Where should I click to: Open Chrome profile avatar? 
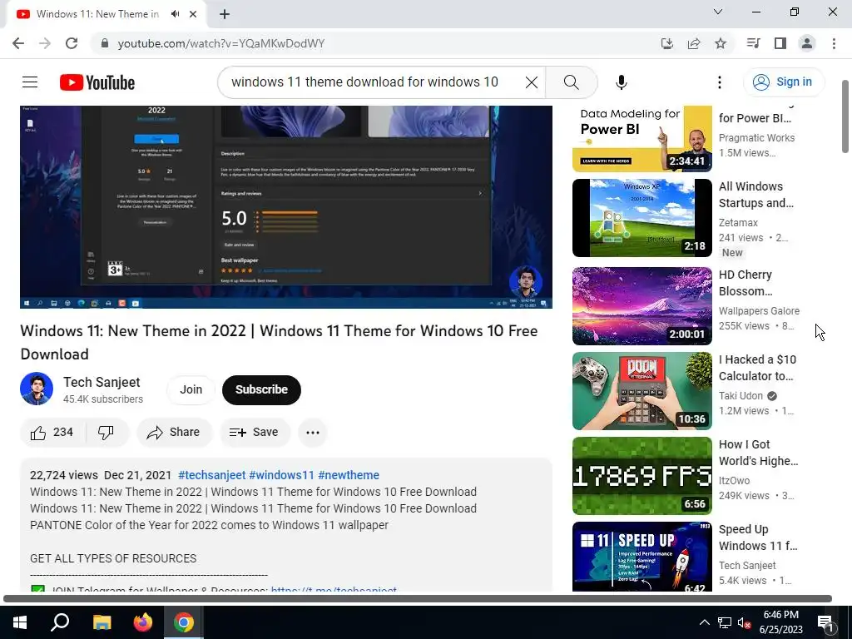coord(807,43)
